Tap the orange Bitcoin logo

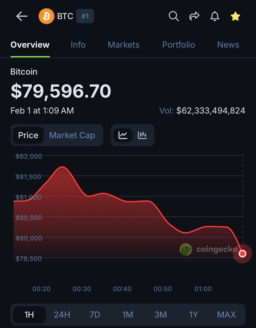[x=46, y=16]
